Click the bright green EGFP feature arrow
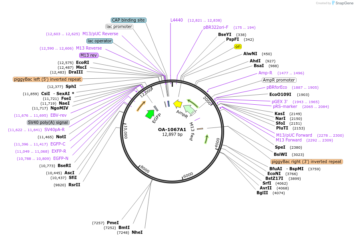The width and height of the screenshot is (355, 239). (x=150, y=114)
